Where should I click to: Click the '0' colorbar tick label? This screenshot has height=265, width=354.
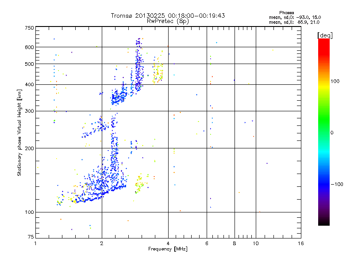pos(332,133)
